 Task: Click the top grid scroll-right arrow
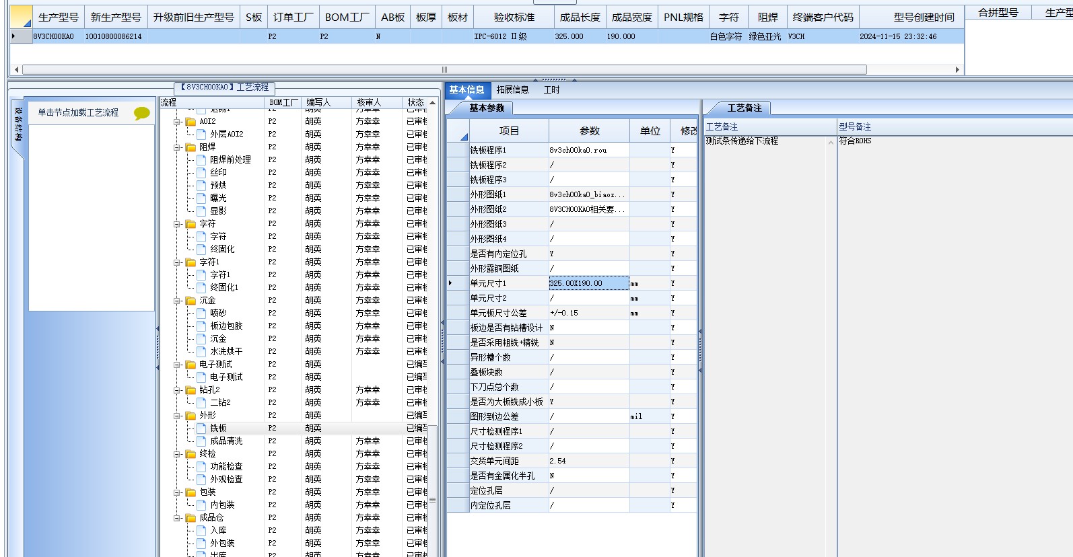(x=957, y=69)
